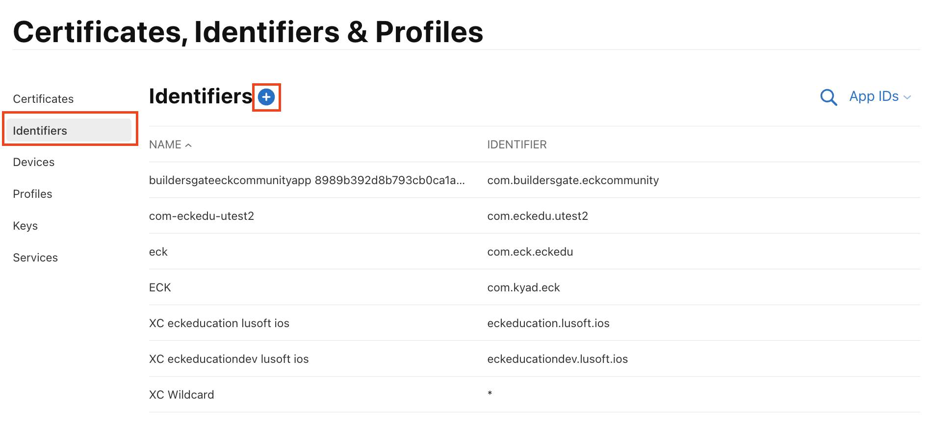Open XC eckeducationdev lusoft ios entry

[x=229, y=359]
